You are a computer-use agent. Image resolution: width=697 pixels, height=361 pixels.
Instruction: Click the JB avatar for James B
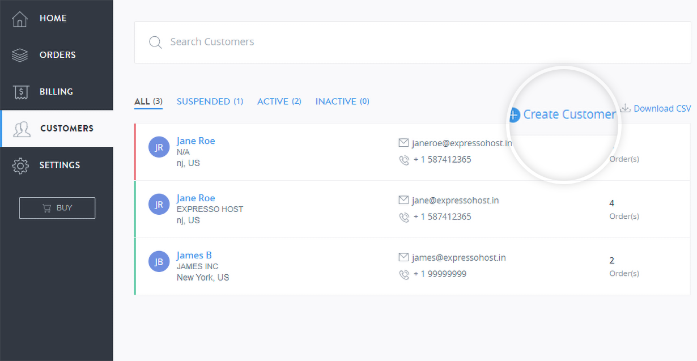pyautogui.click(x=159, y=262)
